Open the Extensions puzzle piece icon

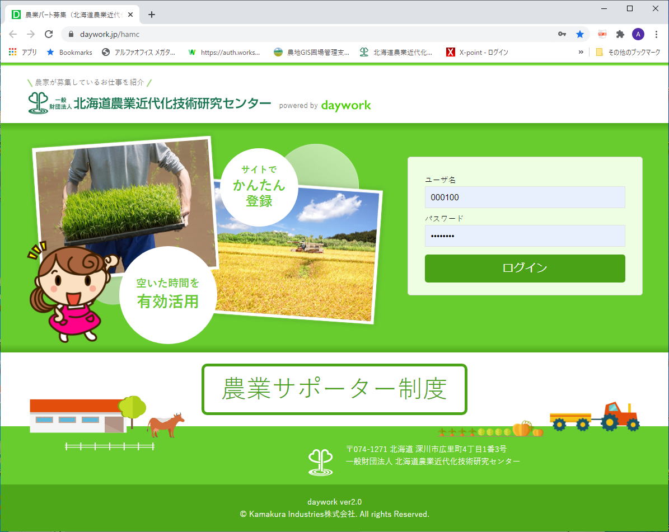pos(620,34)
